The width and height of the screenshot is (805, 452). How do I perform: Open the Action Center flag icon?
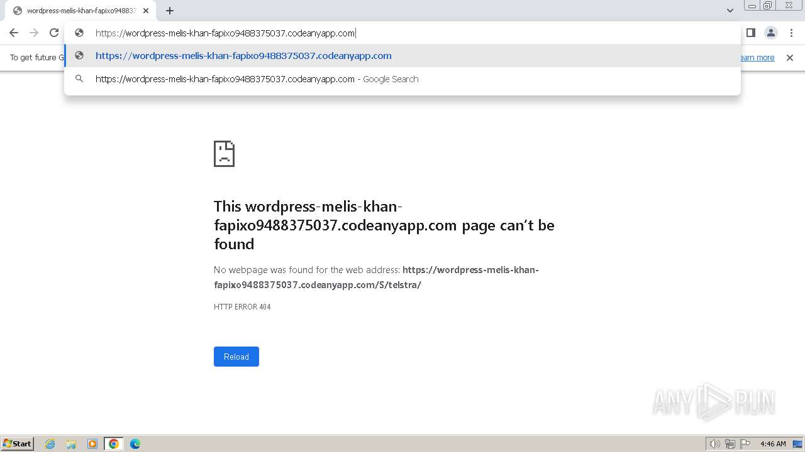click(x=745, y=444)
